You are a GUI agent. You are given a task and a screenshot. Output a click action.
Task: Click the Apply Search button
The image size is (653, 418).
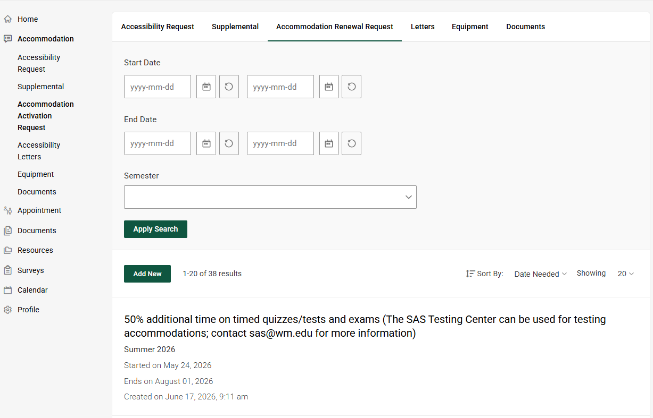coord(155,229)
